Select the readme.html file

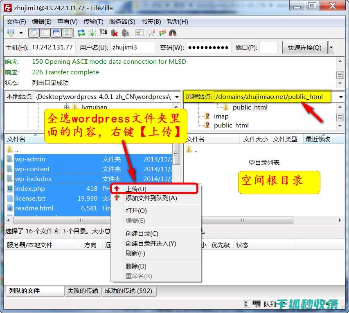click(34, 208)
